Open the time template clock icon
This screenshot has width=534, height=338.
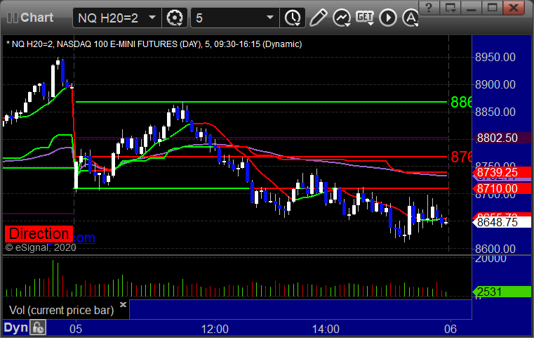[x=293, y=18]
